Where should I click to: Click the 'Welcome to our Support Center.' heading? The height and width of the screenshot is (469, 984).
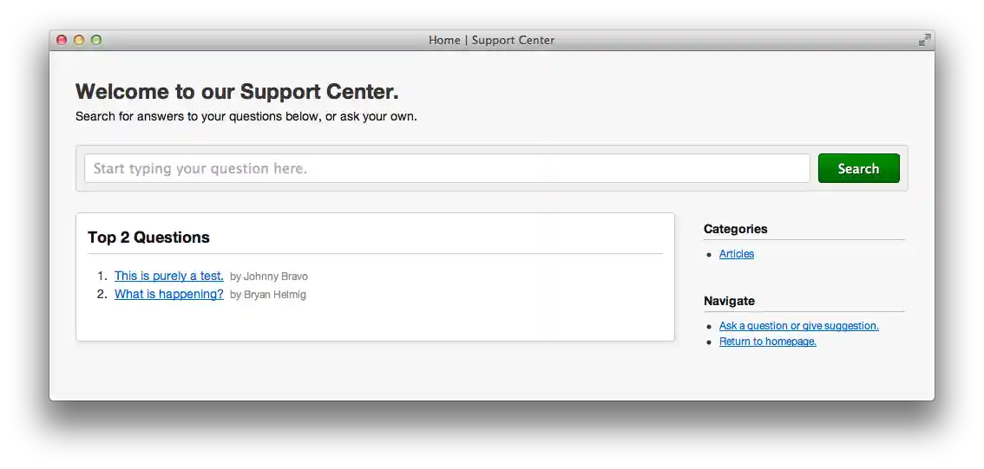point(237,92)
